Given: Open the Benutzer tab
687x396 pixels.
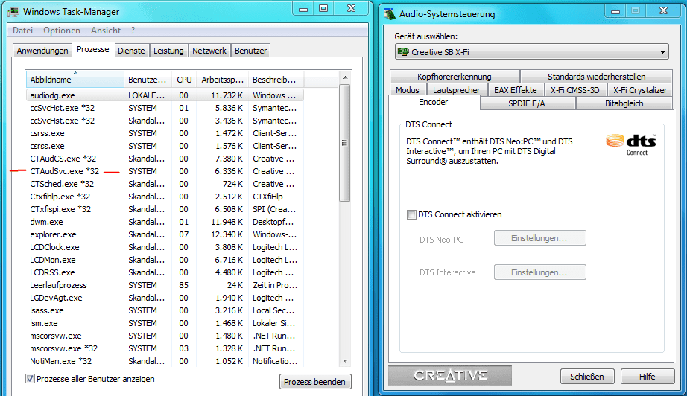Looking at the screenshot, I should click(x=250, y=51).
